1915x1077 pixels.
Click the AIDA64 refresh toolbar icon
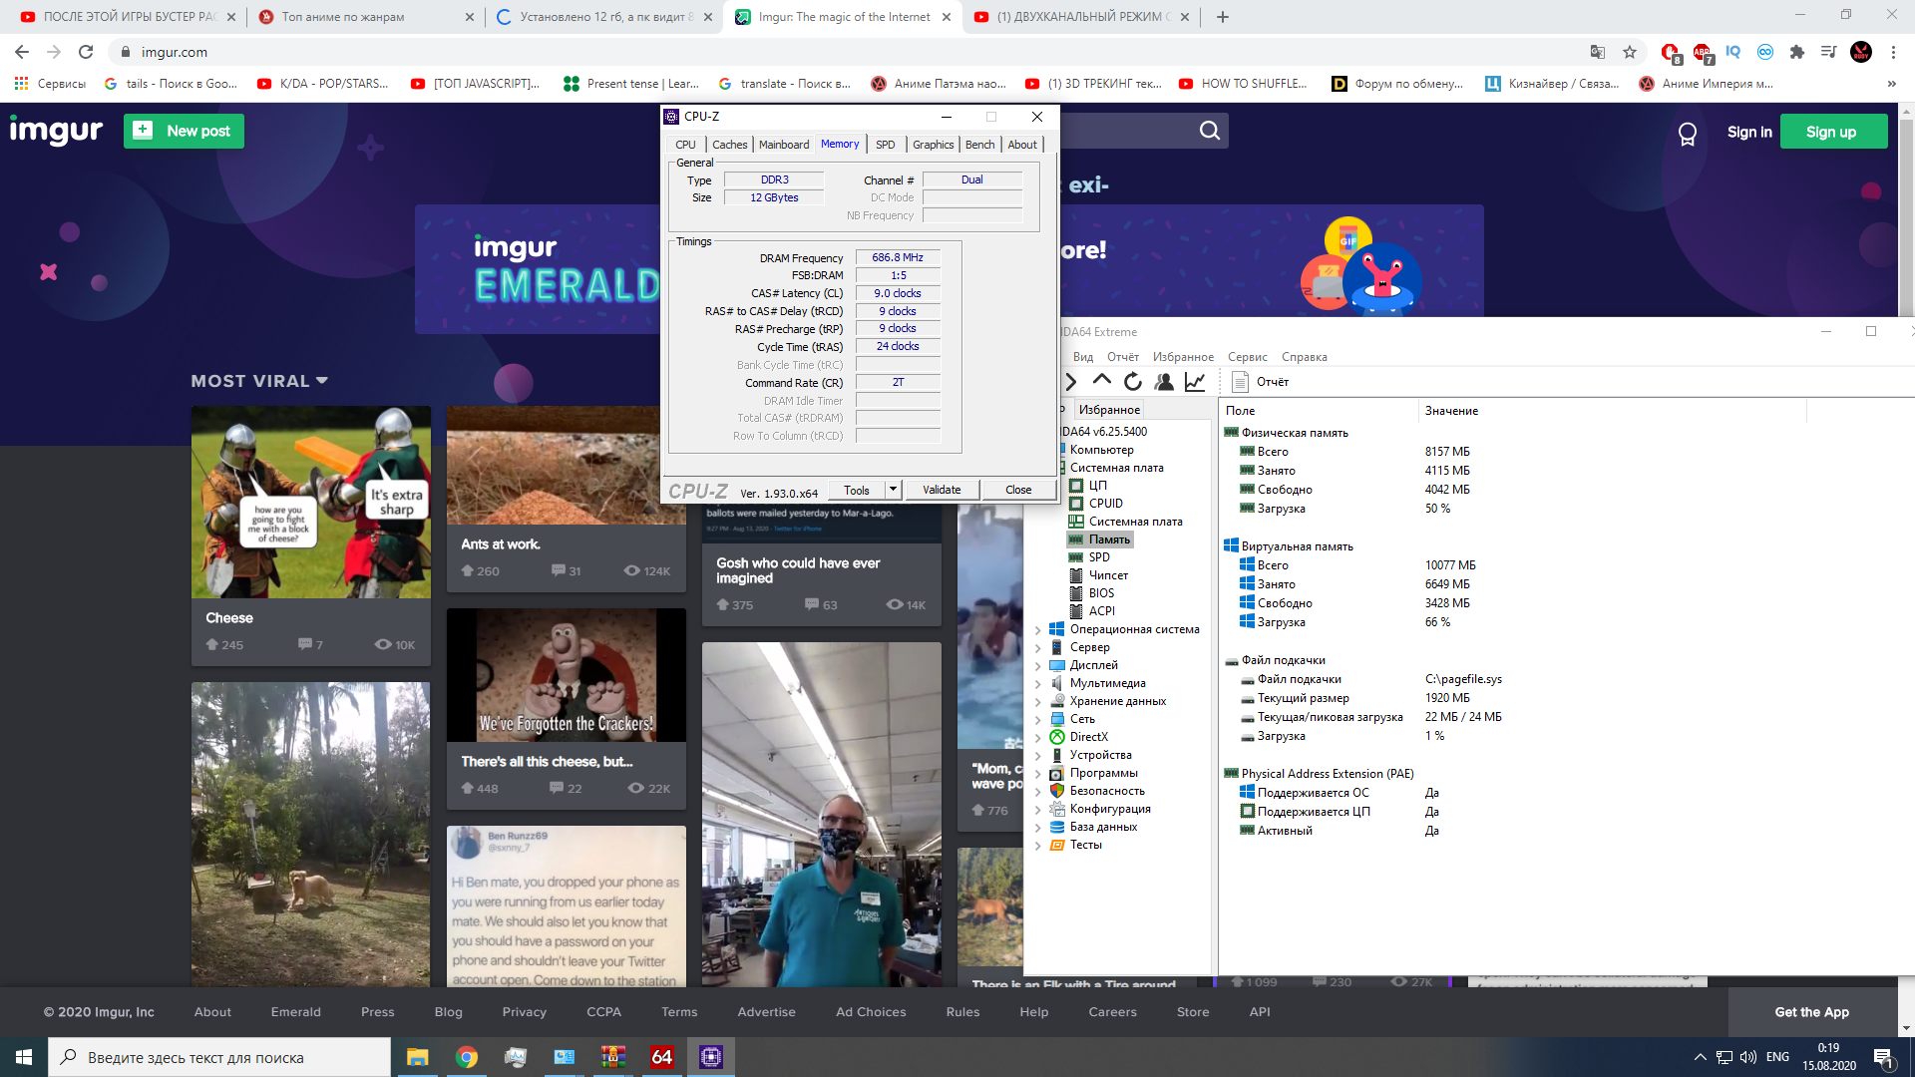[1133, 382]
